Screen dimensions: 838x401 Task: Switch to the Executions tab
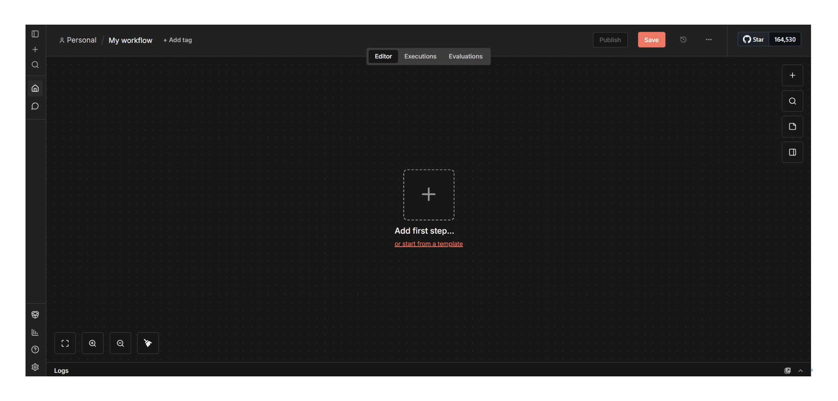[x=420, y=57]
